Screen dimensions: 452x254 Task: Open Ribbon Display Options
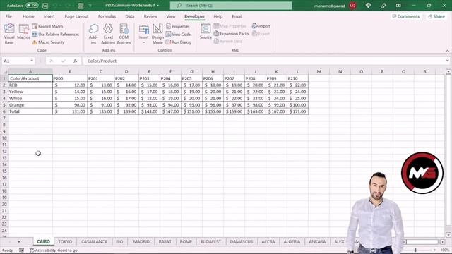click(398, 5)
